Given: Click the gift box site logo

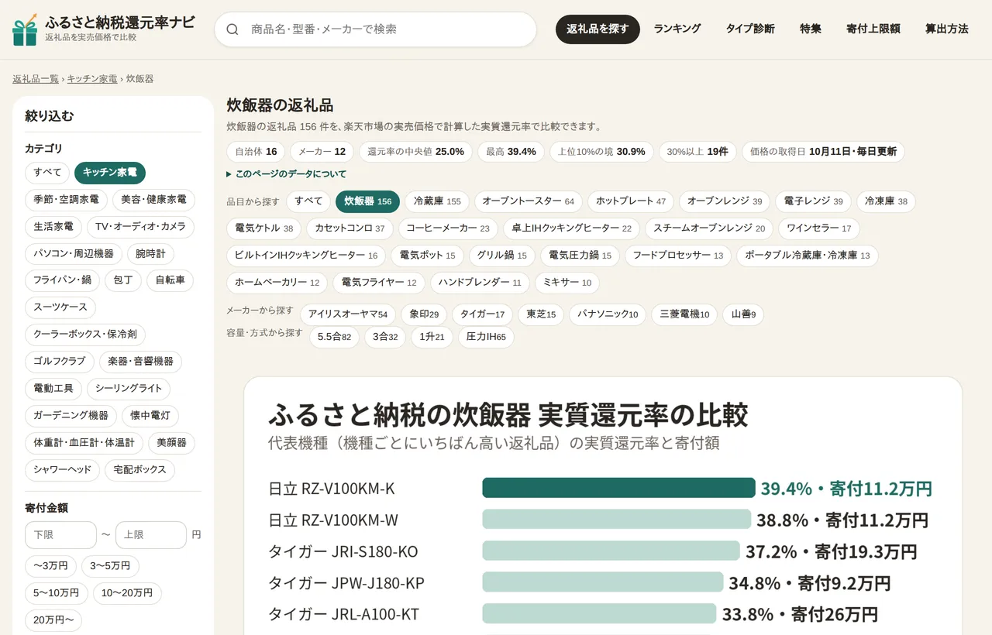Looking at the screenshot, I should click(x=25, y=29).
